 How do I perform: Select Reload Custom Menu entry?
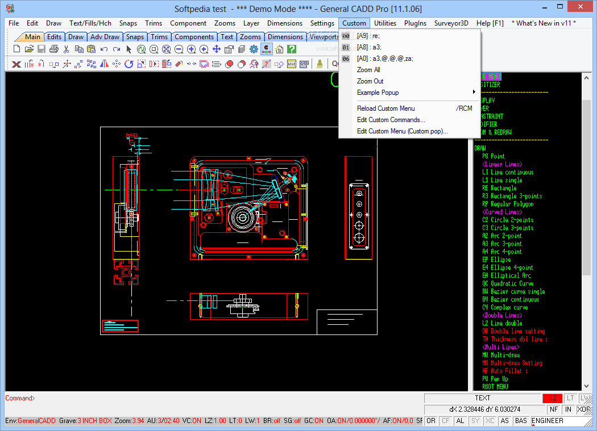tap(409, 108)
